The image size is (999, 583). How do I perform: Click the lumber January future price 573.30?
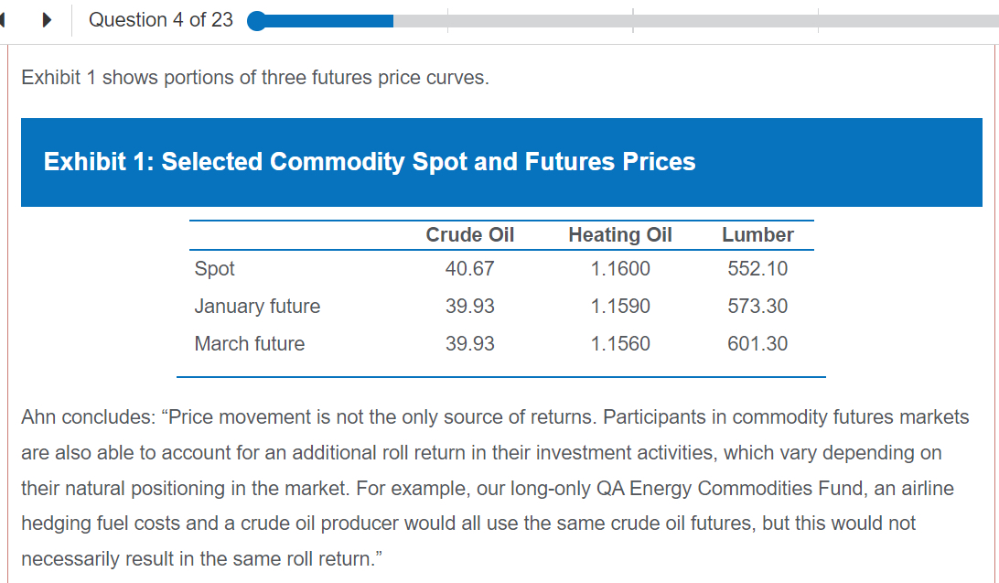(x=757, y=307)
